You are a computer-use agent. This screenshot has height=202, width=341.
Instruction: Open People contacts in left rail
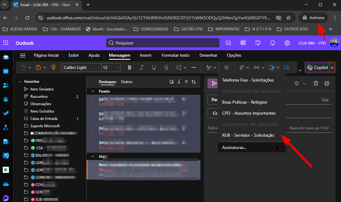[6, 85]
